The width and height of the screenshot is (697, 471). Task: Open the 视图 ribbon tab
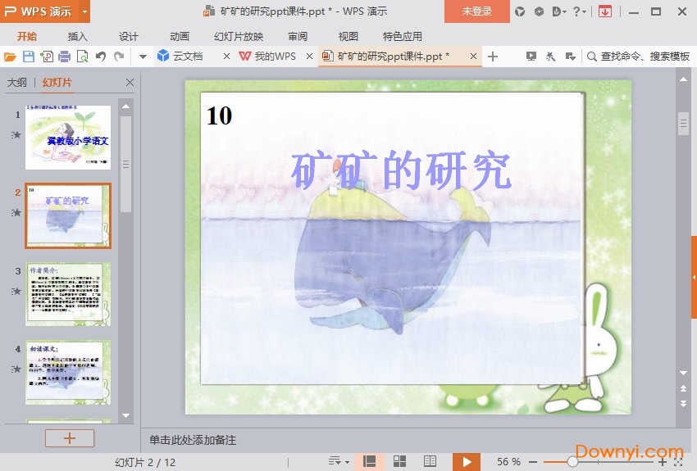[348, 36]
